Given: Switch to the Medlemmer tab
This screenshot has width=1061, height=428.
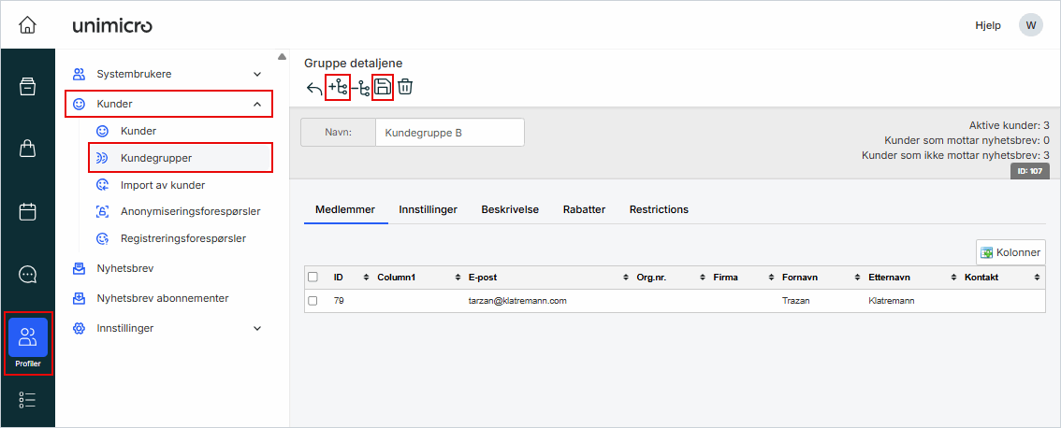Looking at the screenshot, I should (345, 209).
